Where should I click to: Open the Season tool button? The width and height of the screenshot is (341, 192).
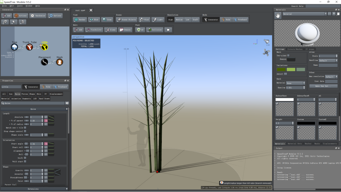click(x=125, y=30)
